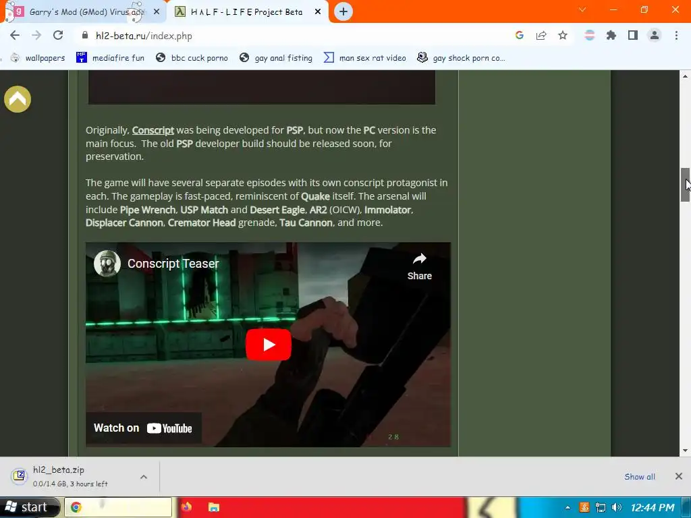Reload the hl2-beta.ru page
This screenshot has height=518, width=691.
tap(58, 35)
